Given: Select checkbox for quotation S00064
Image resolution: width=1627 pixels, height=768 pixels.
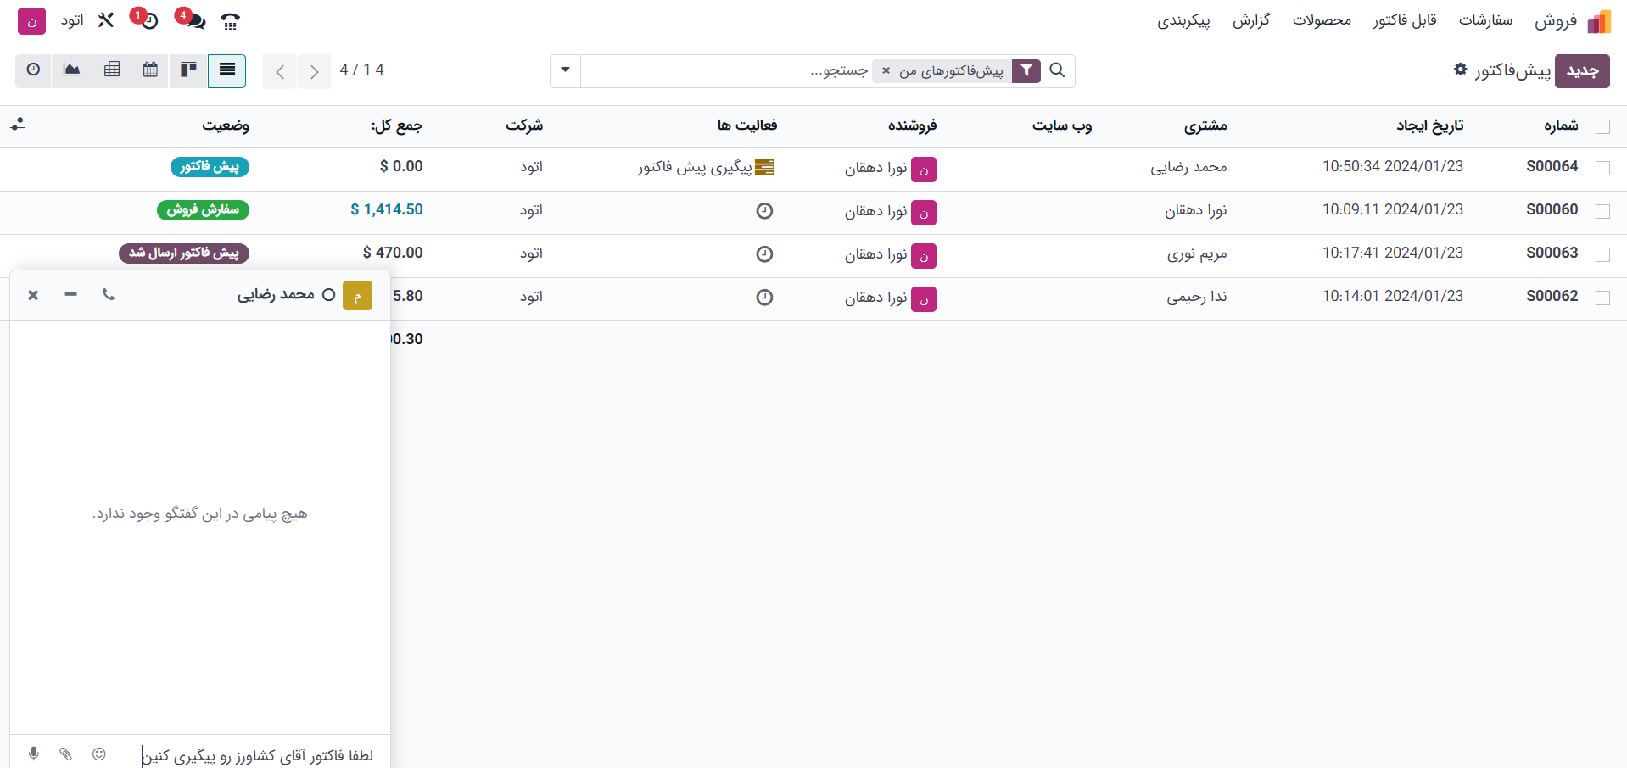Looking at the screenshot, I should point(1602,168).
